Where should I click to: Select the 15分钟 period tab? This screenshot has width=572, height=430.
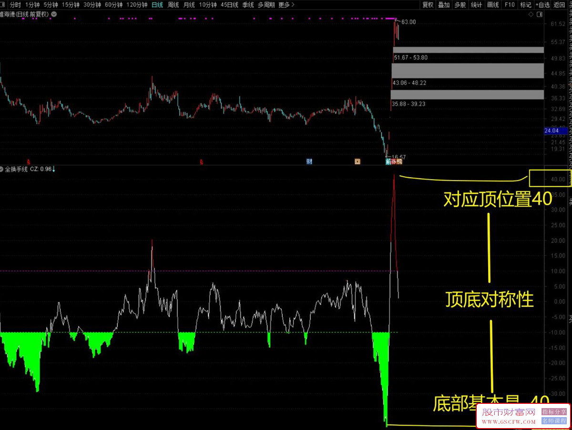click(71, 5)
